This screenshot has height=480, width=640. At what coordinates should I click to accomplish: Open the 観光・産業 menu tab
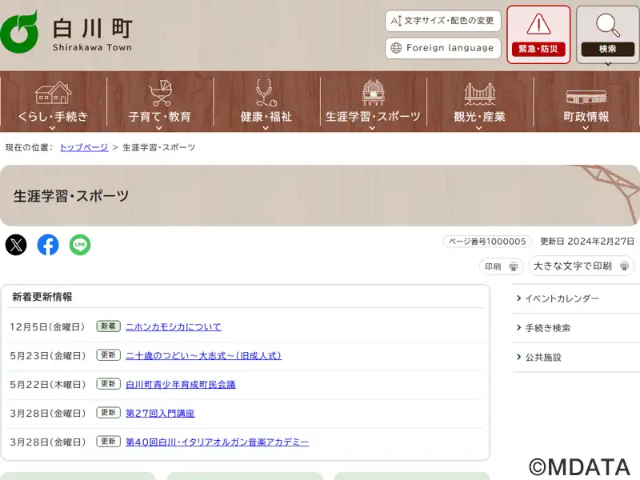pyautogui.click(x=480, y=102)
